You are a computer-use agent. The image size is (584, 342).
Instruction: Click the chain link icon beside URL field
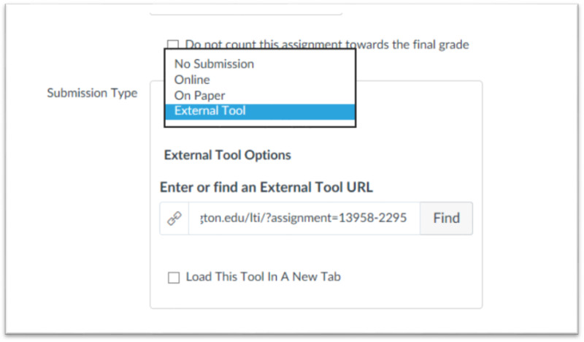(174, 218)
